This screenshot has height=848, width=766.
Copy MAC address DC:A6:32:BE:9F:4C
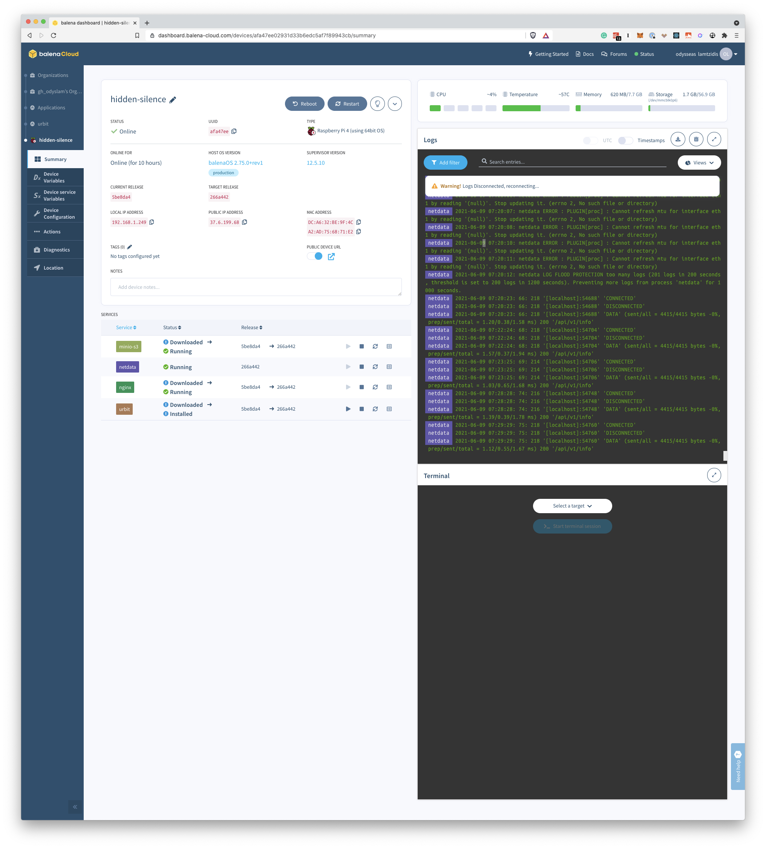(x=358, y=222)
